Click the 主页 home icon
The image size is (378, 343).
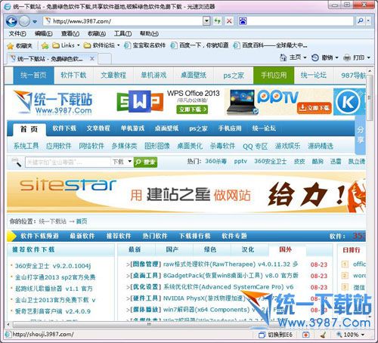(x=283, y=57)
